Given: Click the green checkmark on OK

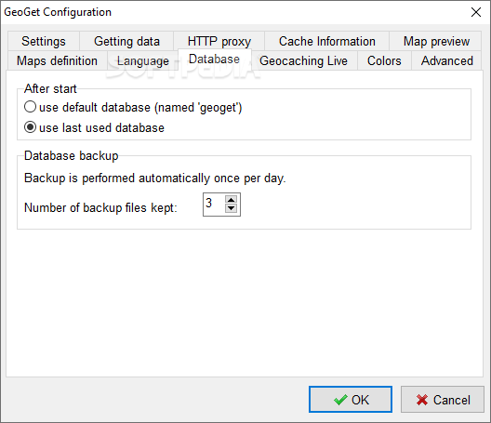Looking at the screenshot, I should tap(340, 400).
